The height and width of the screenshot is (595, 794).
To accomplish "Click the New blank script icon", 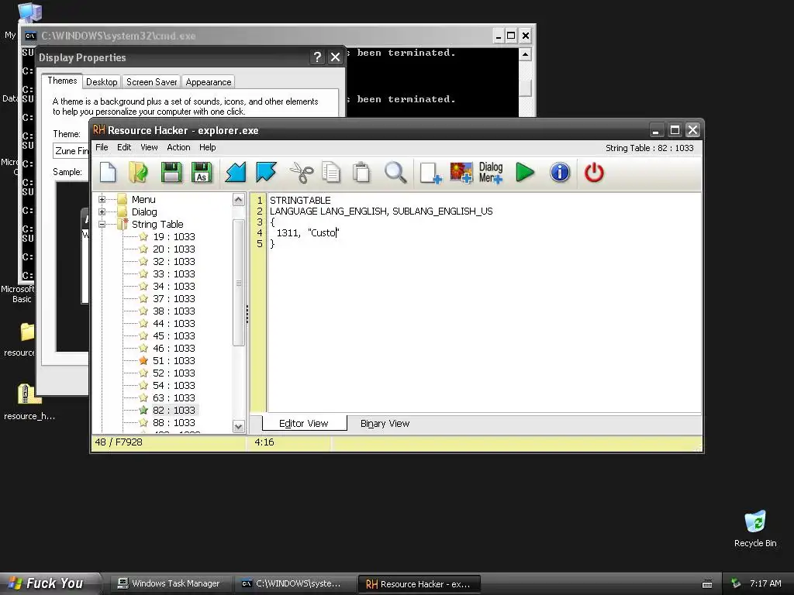I will [108, 173].
